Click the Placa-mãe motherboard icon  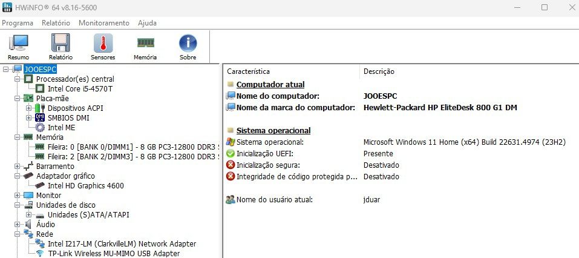tap(28, 98)
